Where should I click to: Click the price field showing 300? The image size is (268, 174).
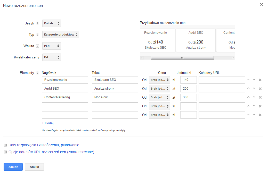click(189, 97)
